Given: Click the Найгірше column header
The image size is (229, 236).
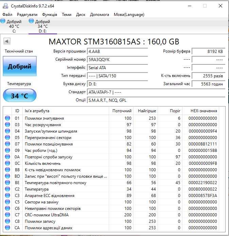Looking at the screenshot, I should click(146, 111).
